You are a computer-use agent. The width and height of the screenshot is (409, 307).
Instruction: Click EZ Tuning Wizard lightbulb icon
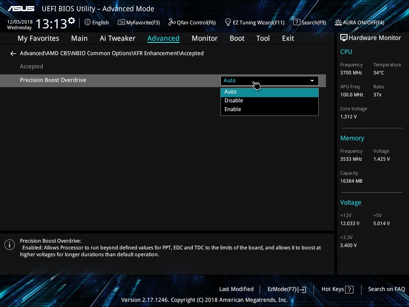[x=228, y=22]
